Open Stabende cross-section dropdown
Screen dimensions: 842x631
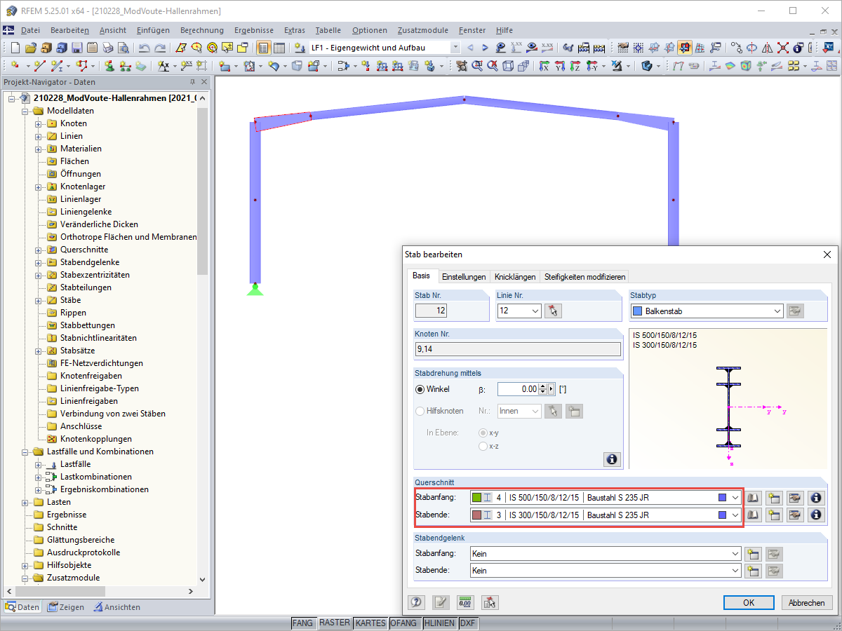(x=735, y=515)
